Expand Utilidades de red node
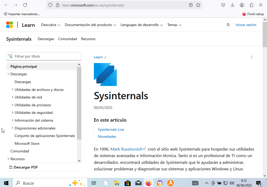The image size is (267, 187). click(x=13, y=97)
